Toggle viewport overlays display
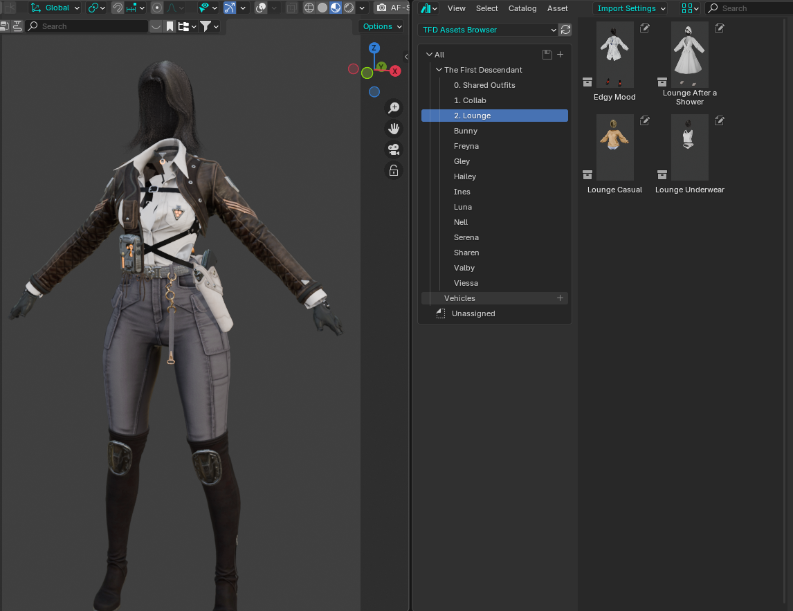Screen dimensions: 793x611 pyautogui.click(x=260, y=8)
